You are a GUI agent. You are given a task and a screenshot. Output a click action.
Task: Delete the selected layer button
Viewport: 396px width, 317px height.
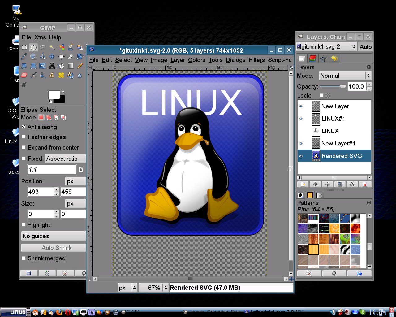tap(365, 184)
